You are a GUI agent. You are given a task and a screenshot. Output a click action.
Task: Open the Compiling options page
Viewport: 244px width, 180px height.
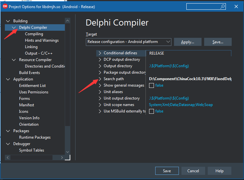[34, 34]
